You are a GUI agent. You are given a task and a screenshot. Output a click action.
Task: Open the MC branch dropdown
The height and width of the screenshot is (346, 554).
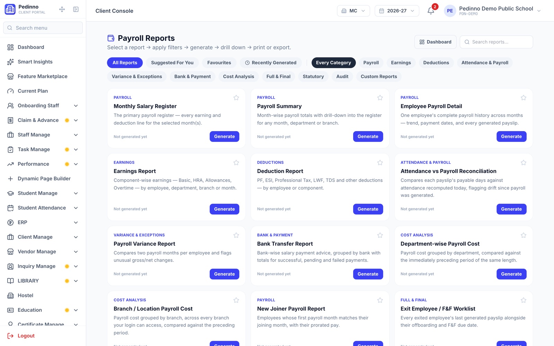tap(353, 11)
